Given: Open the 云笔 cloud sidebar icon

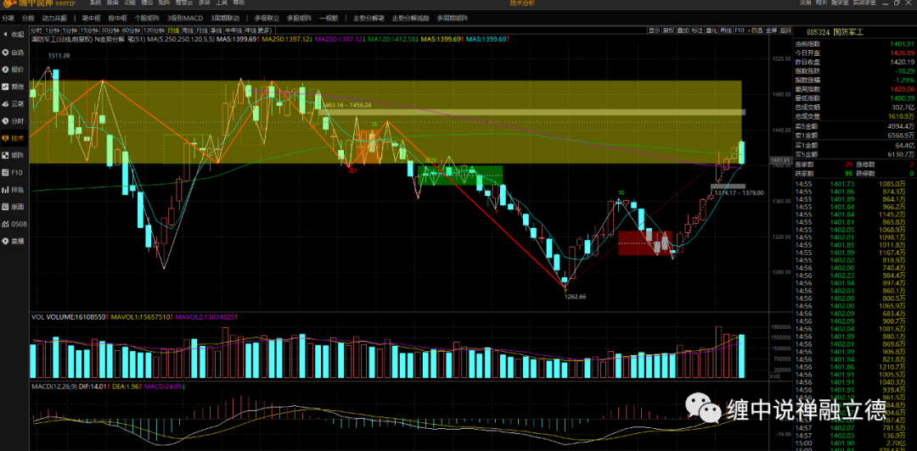Looking at the screenshot, I should pos(14,103).
